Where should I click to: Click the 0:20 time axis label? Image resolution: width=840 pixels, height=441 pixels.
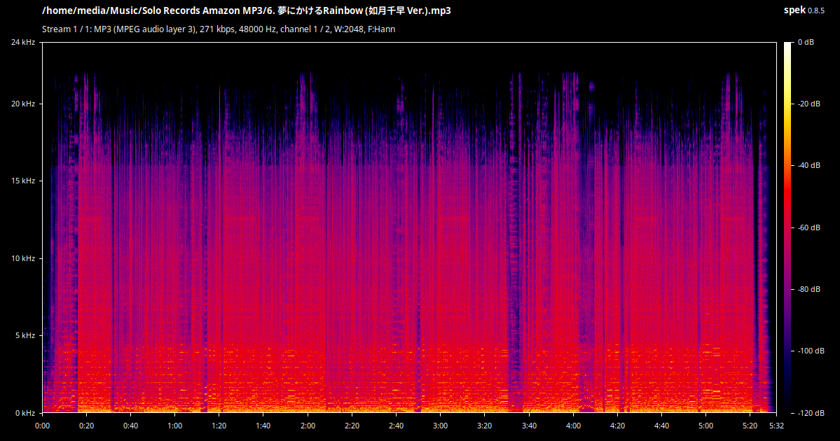pos(86,426)
